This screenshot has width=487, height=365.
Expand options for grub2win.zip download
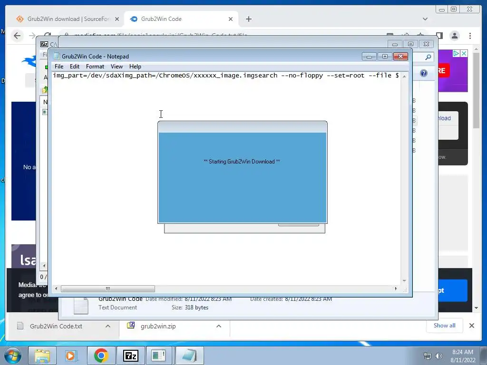[219, 326]
